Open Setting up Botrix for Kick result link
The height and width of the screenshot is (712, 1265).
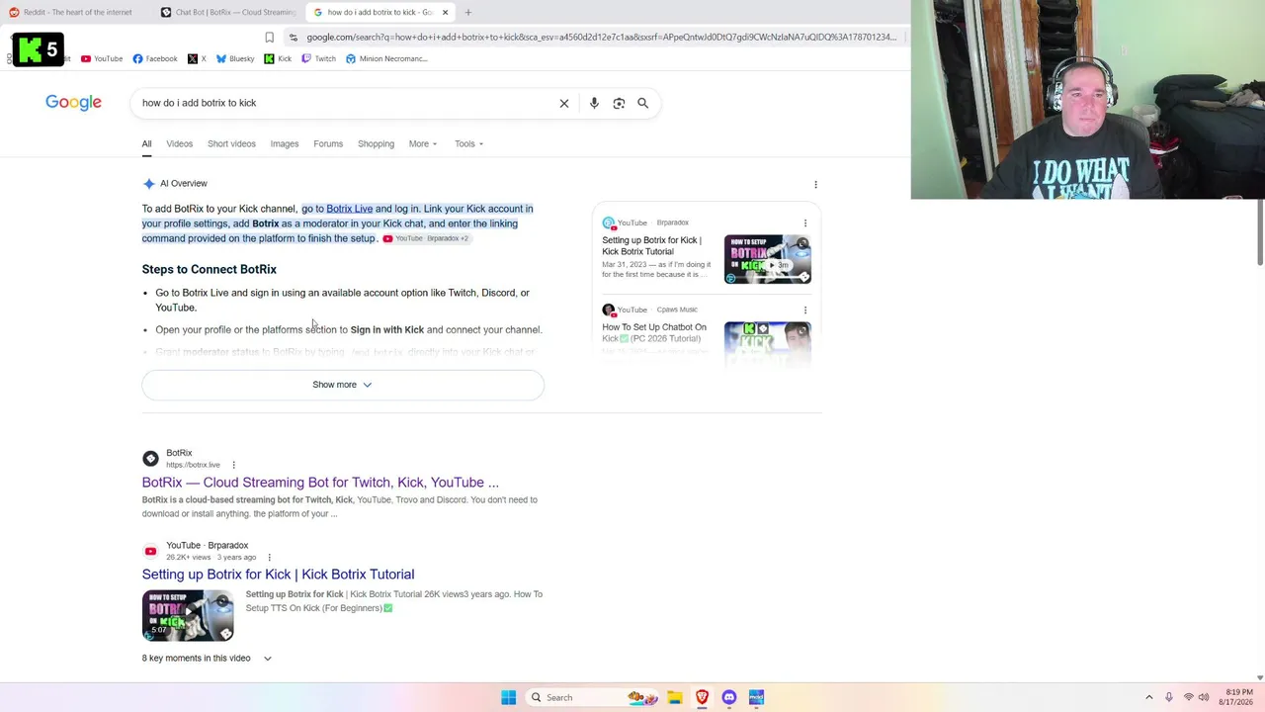tap(278, 575)
